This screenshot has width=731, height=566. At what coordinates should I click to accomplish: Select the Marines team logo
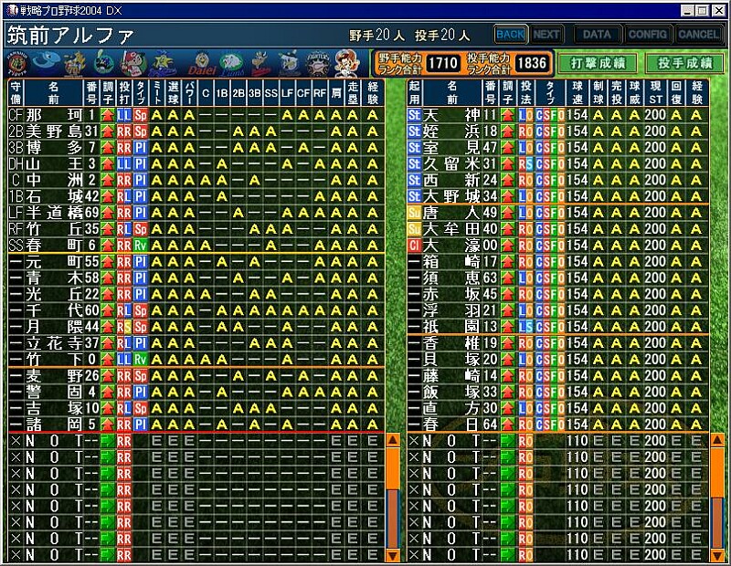point(289,63)
